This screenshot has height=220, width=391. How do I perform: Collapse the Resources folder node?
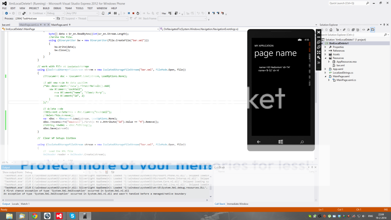tap(325, 58)
